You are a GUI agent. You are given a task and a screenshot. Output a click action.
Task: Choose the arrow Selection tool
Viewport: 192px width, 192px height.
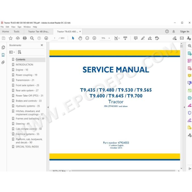(73, 38)
